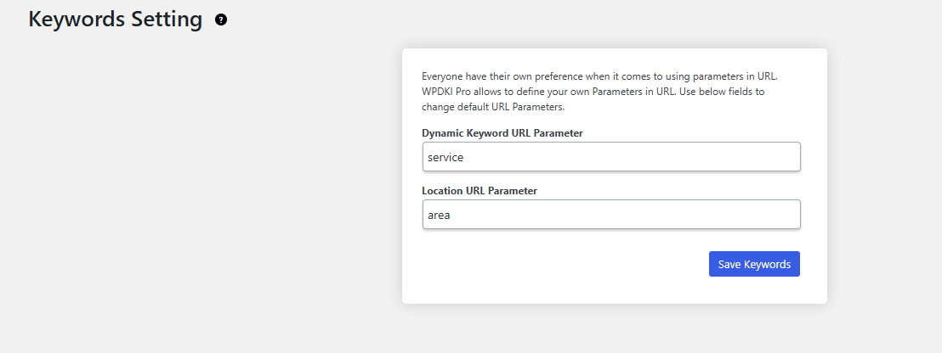
Task: Click the Dynamic Keyword URL Parameter label
Action: pyautogui.click(x=502, y=133)
